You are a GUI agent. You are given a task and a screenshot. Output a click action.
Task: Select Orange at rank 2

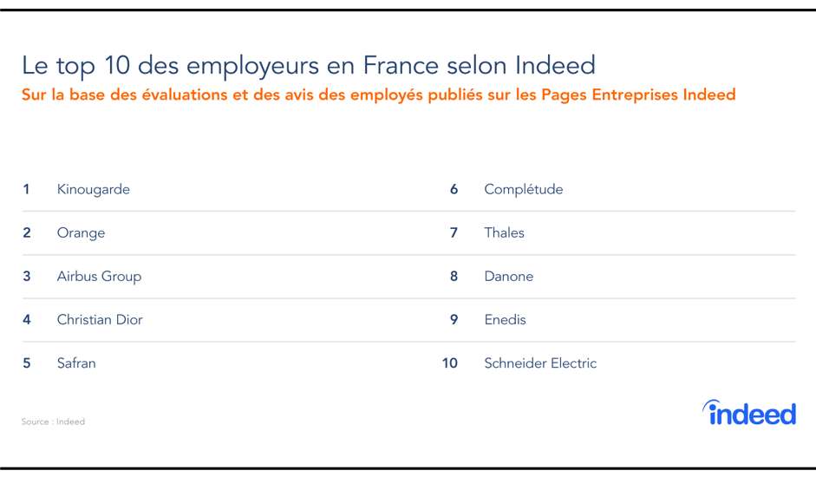click(x=82, y=232)
